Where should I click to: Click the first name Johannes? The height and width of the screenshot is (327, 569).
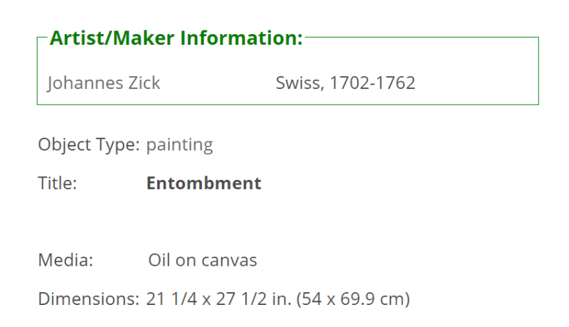tap(85, 83)
